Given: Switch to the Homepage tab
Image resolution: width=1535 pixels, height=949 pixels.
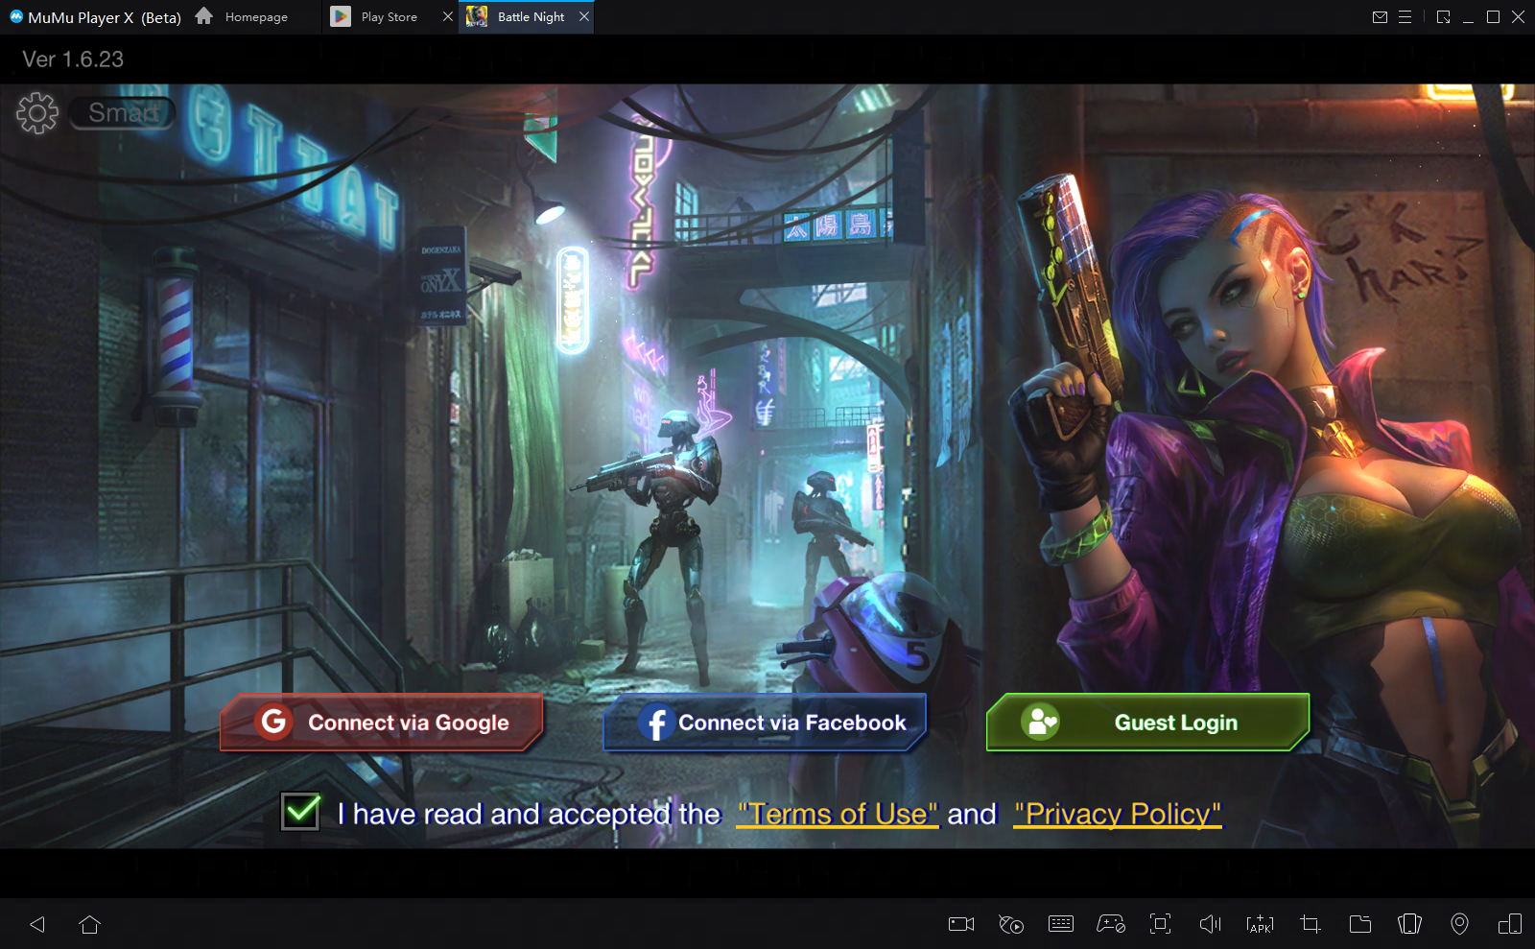Looking at the screenshot, I should coord(256,17).
